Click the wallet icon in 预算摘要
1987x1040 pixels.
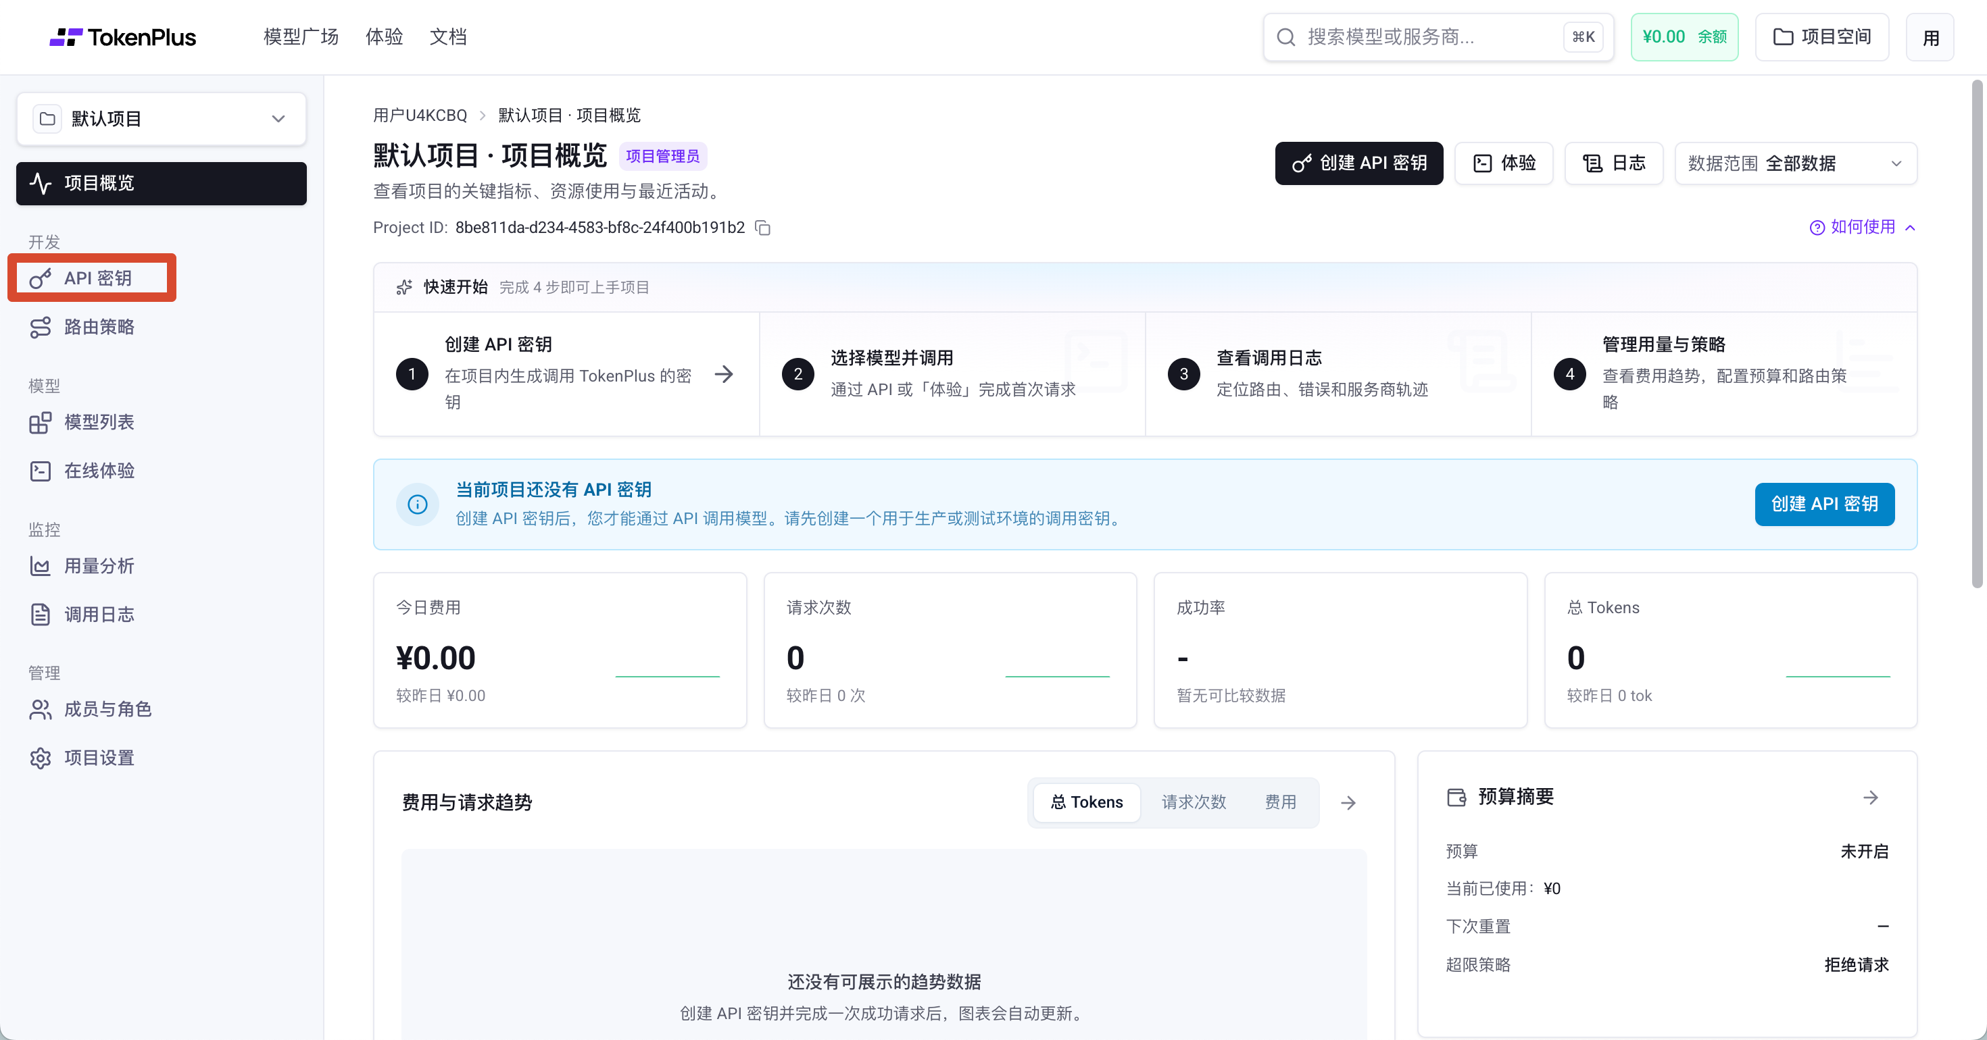(1456, 797)
